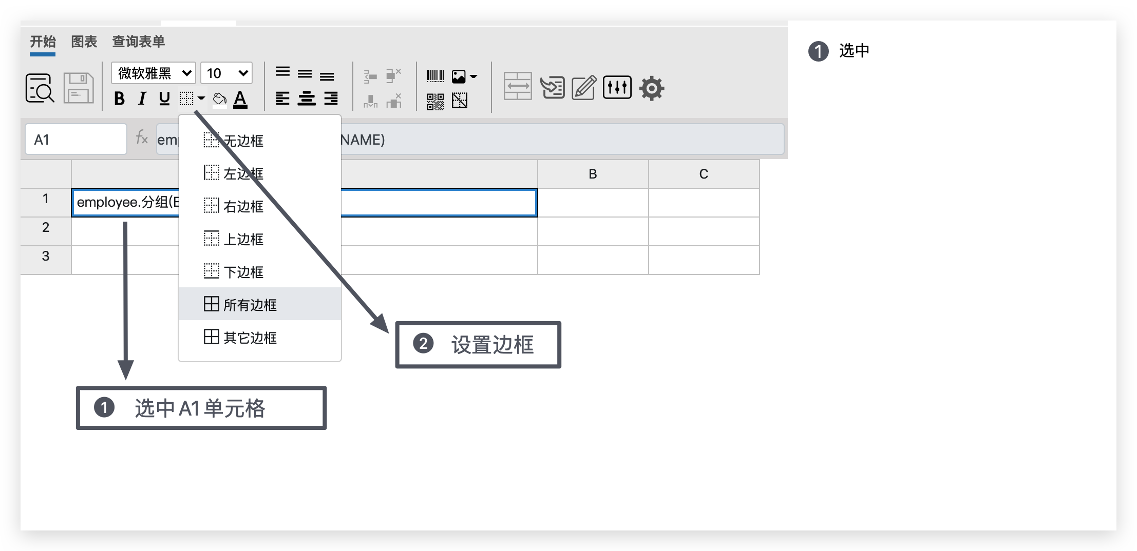Image resolution: width=1137 pixels, height=551 pixels.
Task: Switch to the 图表 tab
Action: click(84, 42)
